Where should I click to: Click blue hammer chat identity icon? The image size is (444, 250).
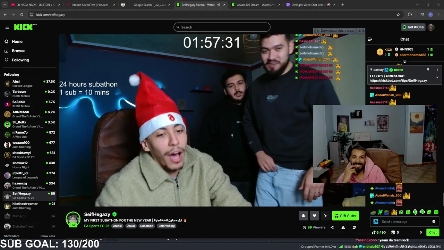coord(376,222)
